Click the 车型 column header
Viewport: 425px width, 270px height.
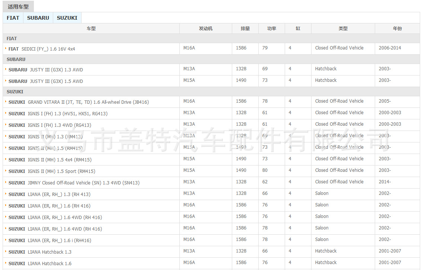(91, 28)
